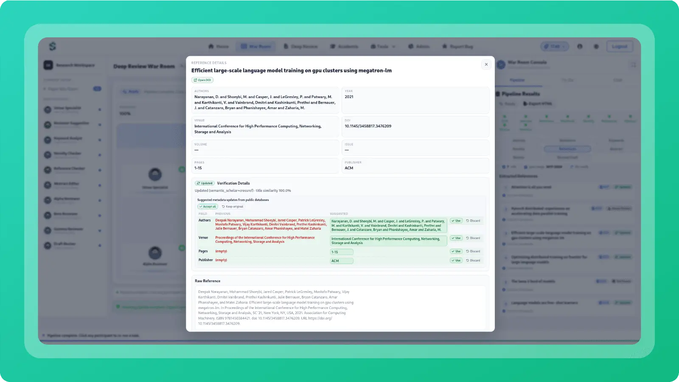
Task: Close the Reference Details dialog
Action: point(486,65)
